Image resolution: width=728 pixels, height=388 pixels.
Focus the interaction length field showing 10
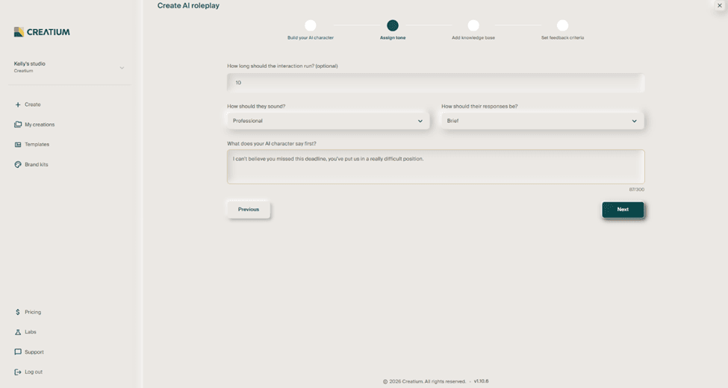(x=435, y=83)
